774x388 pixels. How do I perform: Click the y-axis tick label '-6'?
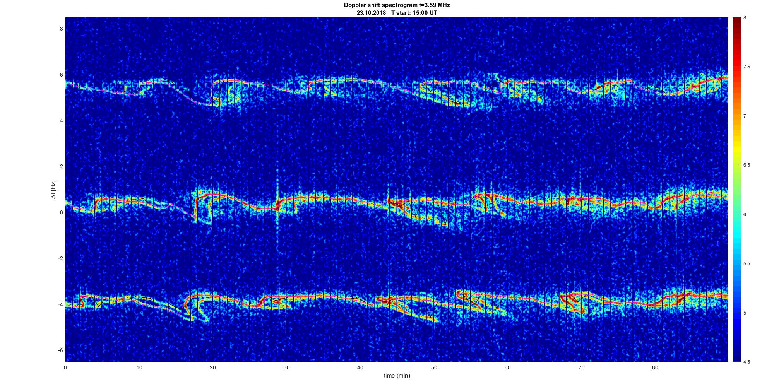[60, 350]
